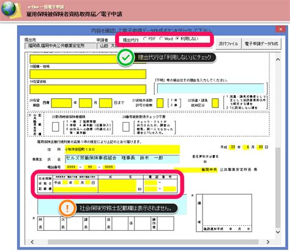Click the 事業主氏名 field with 鈴木 一郎
The height and width of the screenshot is (252, 290).
point(122,159)
